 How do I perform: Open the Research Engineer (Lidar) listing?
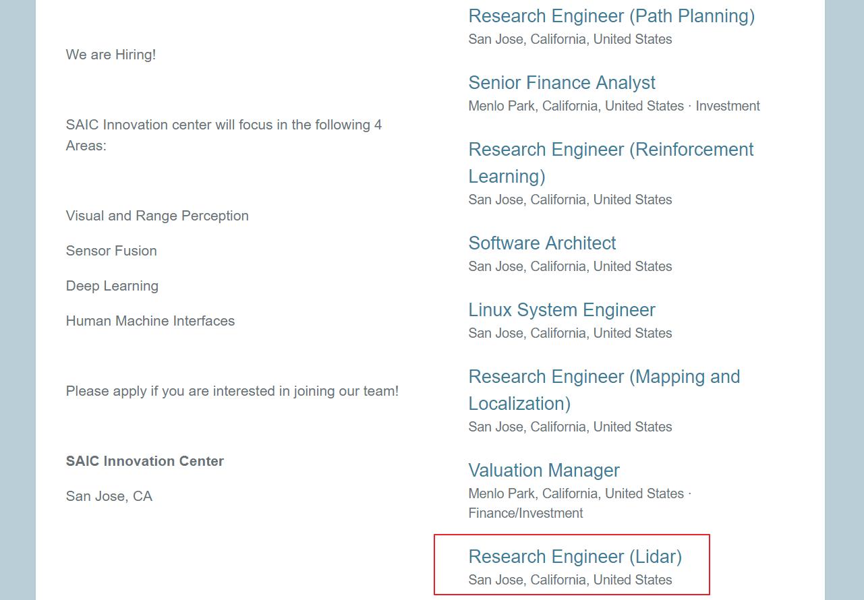click(575, 557)
